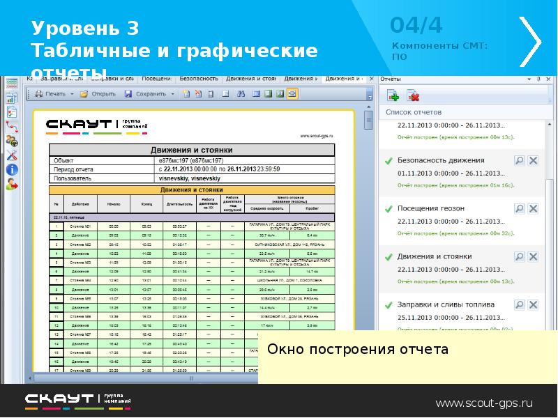The image size is (558, 418).
Task: Open magnifier preview for Безопасность движения report
Action: tap(519, 161)
